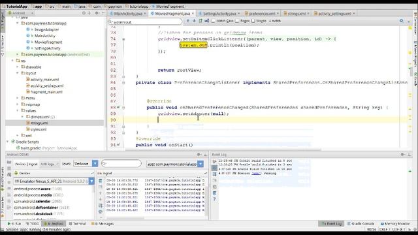
Task: Click the find bar search input
Action: (x=145, y=22)
